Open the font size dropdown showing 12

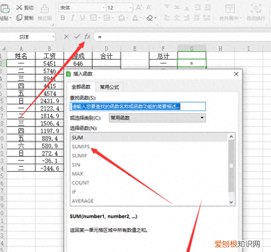(130, 8)
